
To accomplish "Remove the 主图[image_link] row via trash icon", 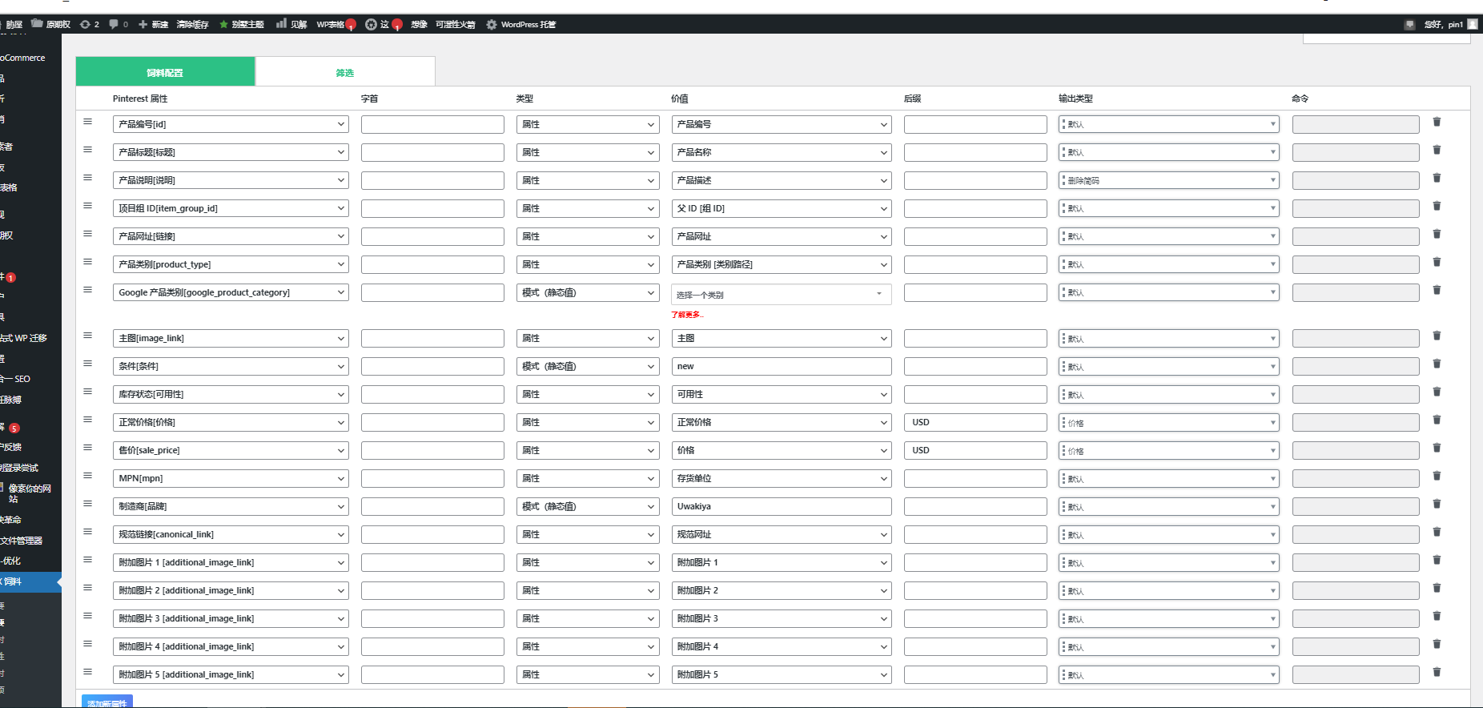I will 1437,336.
